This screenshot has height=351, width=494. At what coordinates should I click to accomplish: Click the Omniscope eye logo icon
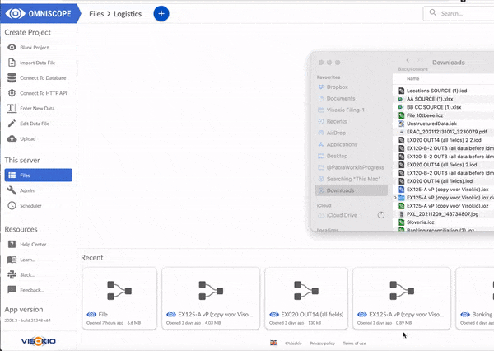point(15,13)
